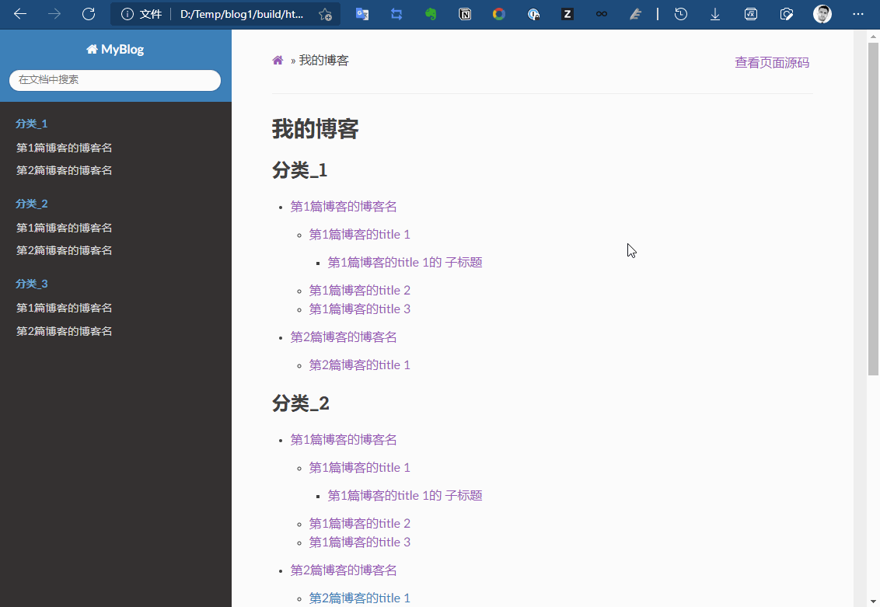Open the Evernote elephant extension
Image resolution: width=880 pixels, height=607 pixels.
pos(431,14)
